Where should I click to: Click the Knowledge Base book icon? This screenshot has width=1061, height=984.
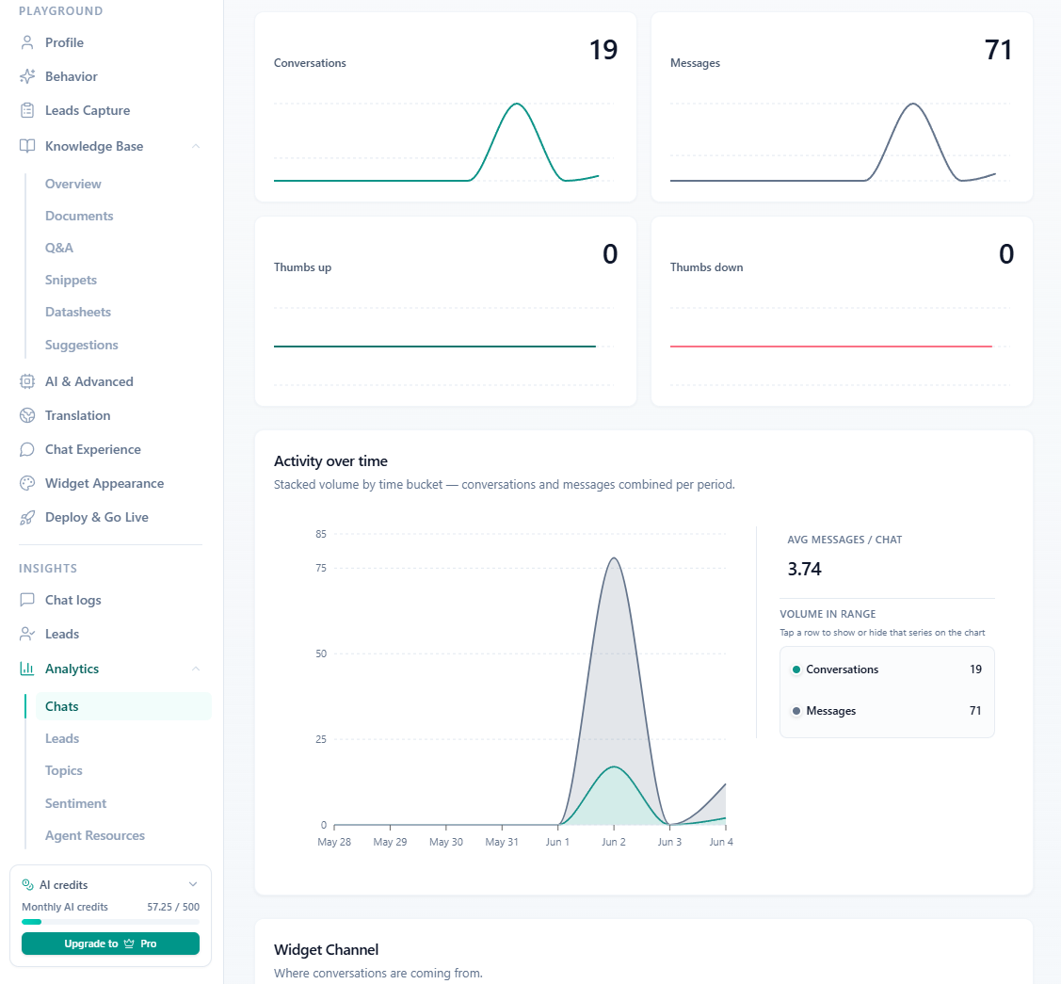click(27, 146)
